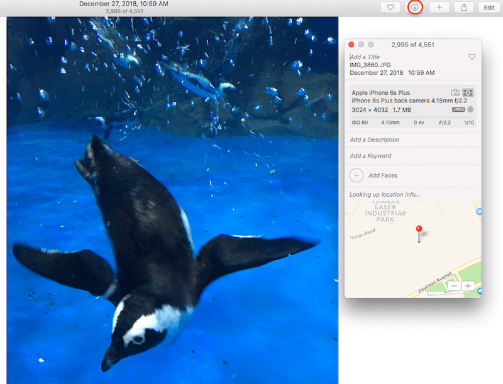This screenshot has width=503, height=384.
Task: Click the white balance camera icon
Action: [455, 92]
